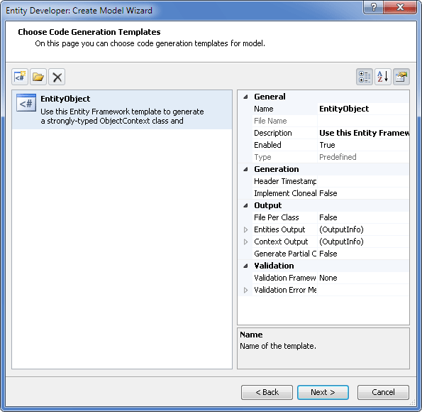Open Property Pages icon

coord(401,77)
